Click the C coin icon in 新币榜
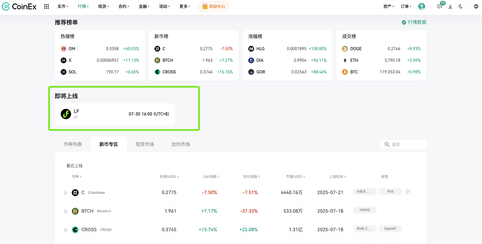The width and height of the screenshot is (482, 244). click(157, 49)
